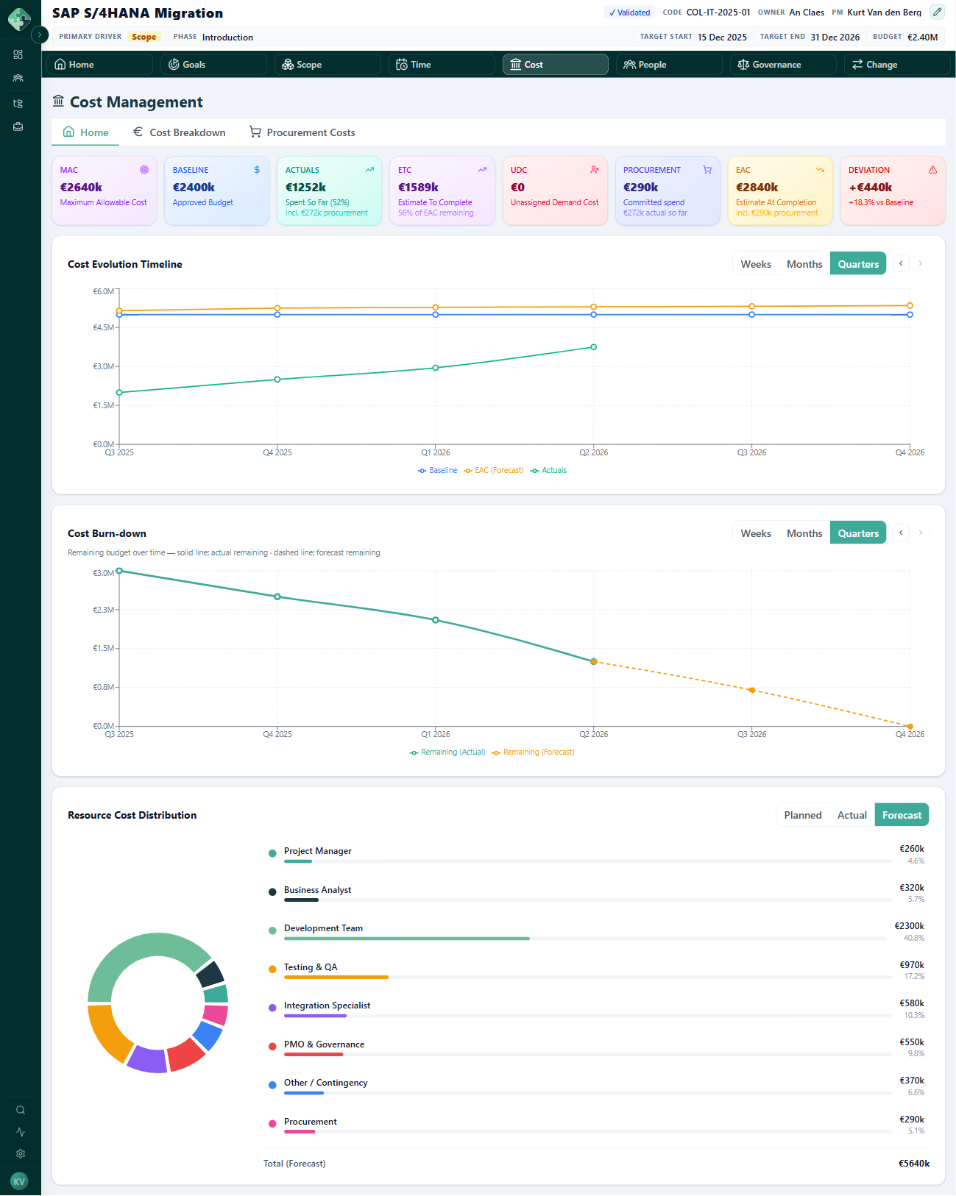The height and width of the screenshot is (1196, 956).
Task: Show Actual resource cost distribution
Action: tap(852, 815)
